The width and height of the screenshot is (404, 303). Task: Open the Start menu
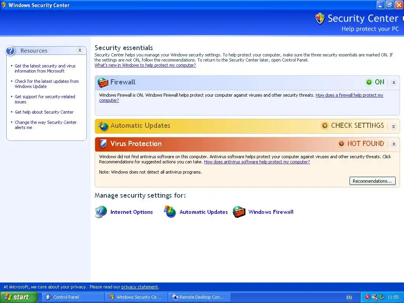point(19,297)
